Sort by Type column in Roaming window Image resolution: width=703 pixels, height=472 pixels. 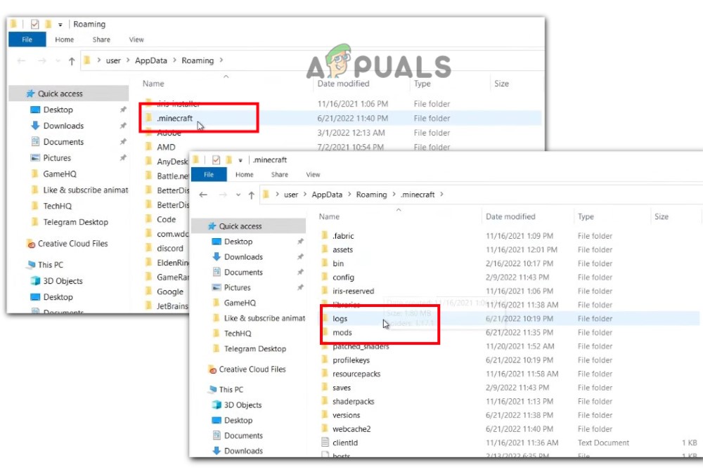pyautogui.click(x=422, y=84)
